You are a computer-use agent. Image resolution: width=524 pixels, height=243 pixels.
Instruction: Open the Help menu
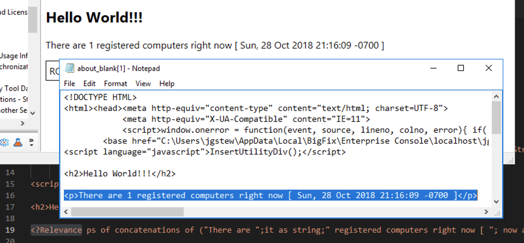(167, 84)
